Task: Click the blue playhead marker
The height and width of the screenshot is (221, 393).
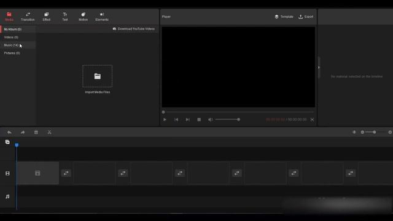Action: coord(17,145)
